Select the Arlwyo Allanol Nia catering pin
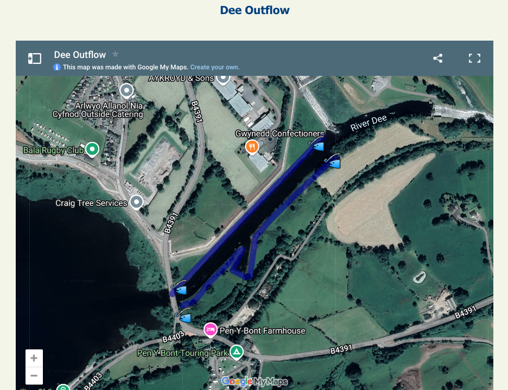Viewport: 508px width, 390px height. pyautogui.click(x=126, y=91)
